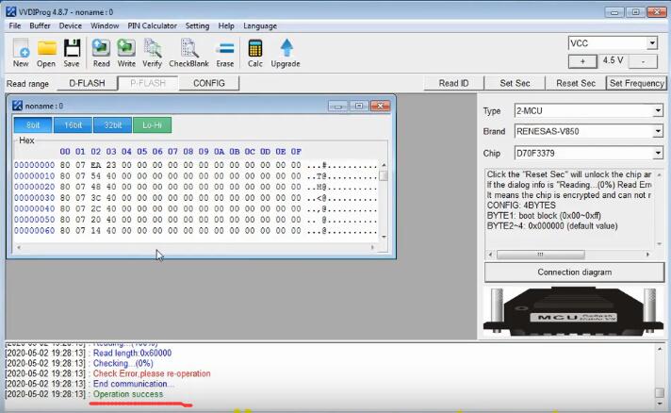Write data to chip with Write icon
The height and width of the screenshot is (413, 671).
126,53
